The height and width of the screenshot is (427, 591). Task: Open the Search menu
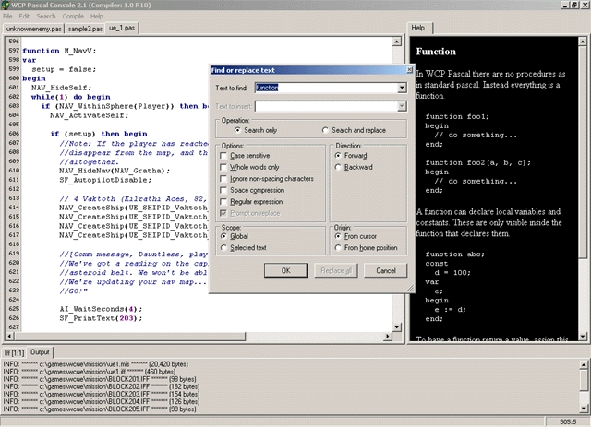45,17
